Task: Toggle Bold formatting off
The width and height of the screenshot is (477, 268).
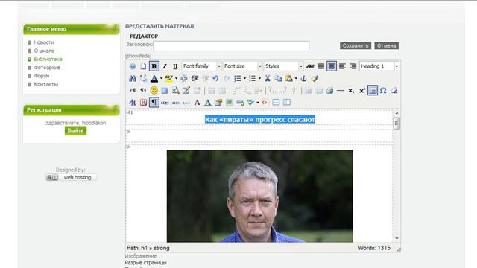Action: [154, 66]
